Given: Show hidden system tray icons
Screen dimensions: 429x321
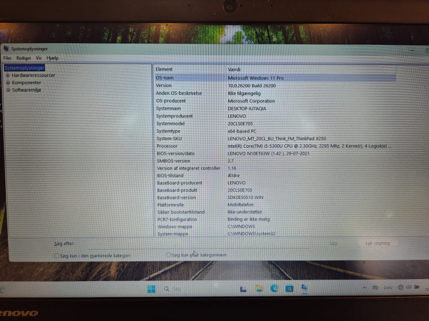Looking at the screenshot, I should pos(365,288).
